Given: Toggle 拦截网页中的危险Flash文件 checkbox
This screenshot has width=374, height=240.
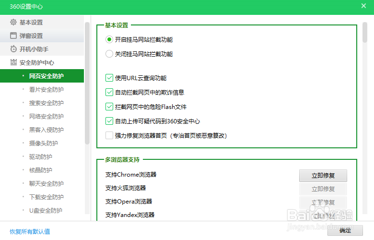Looking at the screenshot, I should click(109, 107).
